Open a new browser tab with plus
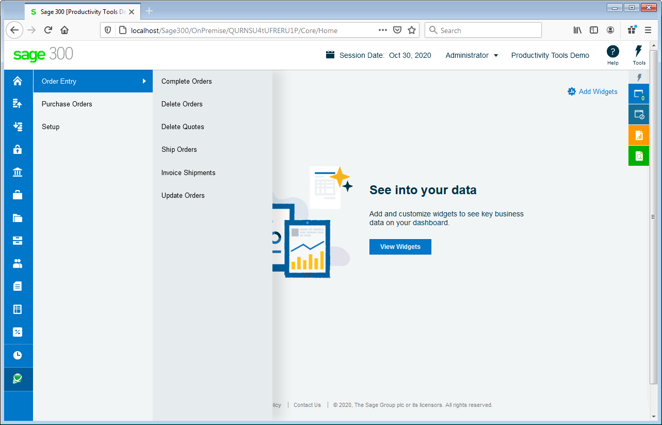 [149, 11]
